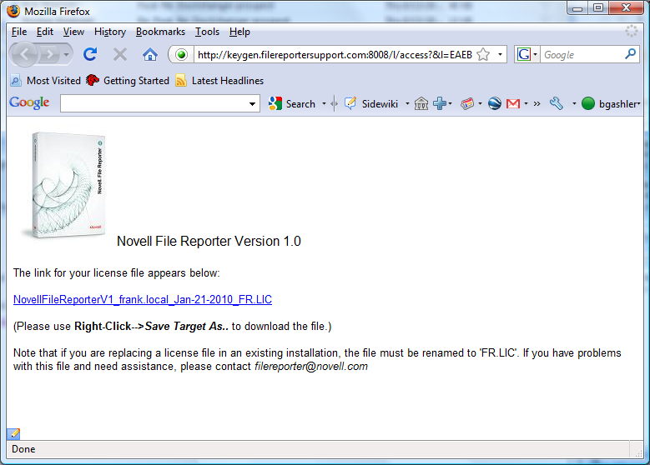Click the Google Toolbar Search button
The image size is (650, 465).
[x=292, y=104]
